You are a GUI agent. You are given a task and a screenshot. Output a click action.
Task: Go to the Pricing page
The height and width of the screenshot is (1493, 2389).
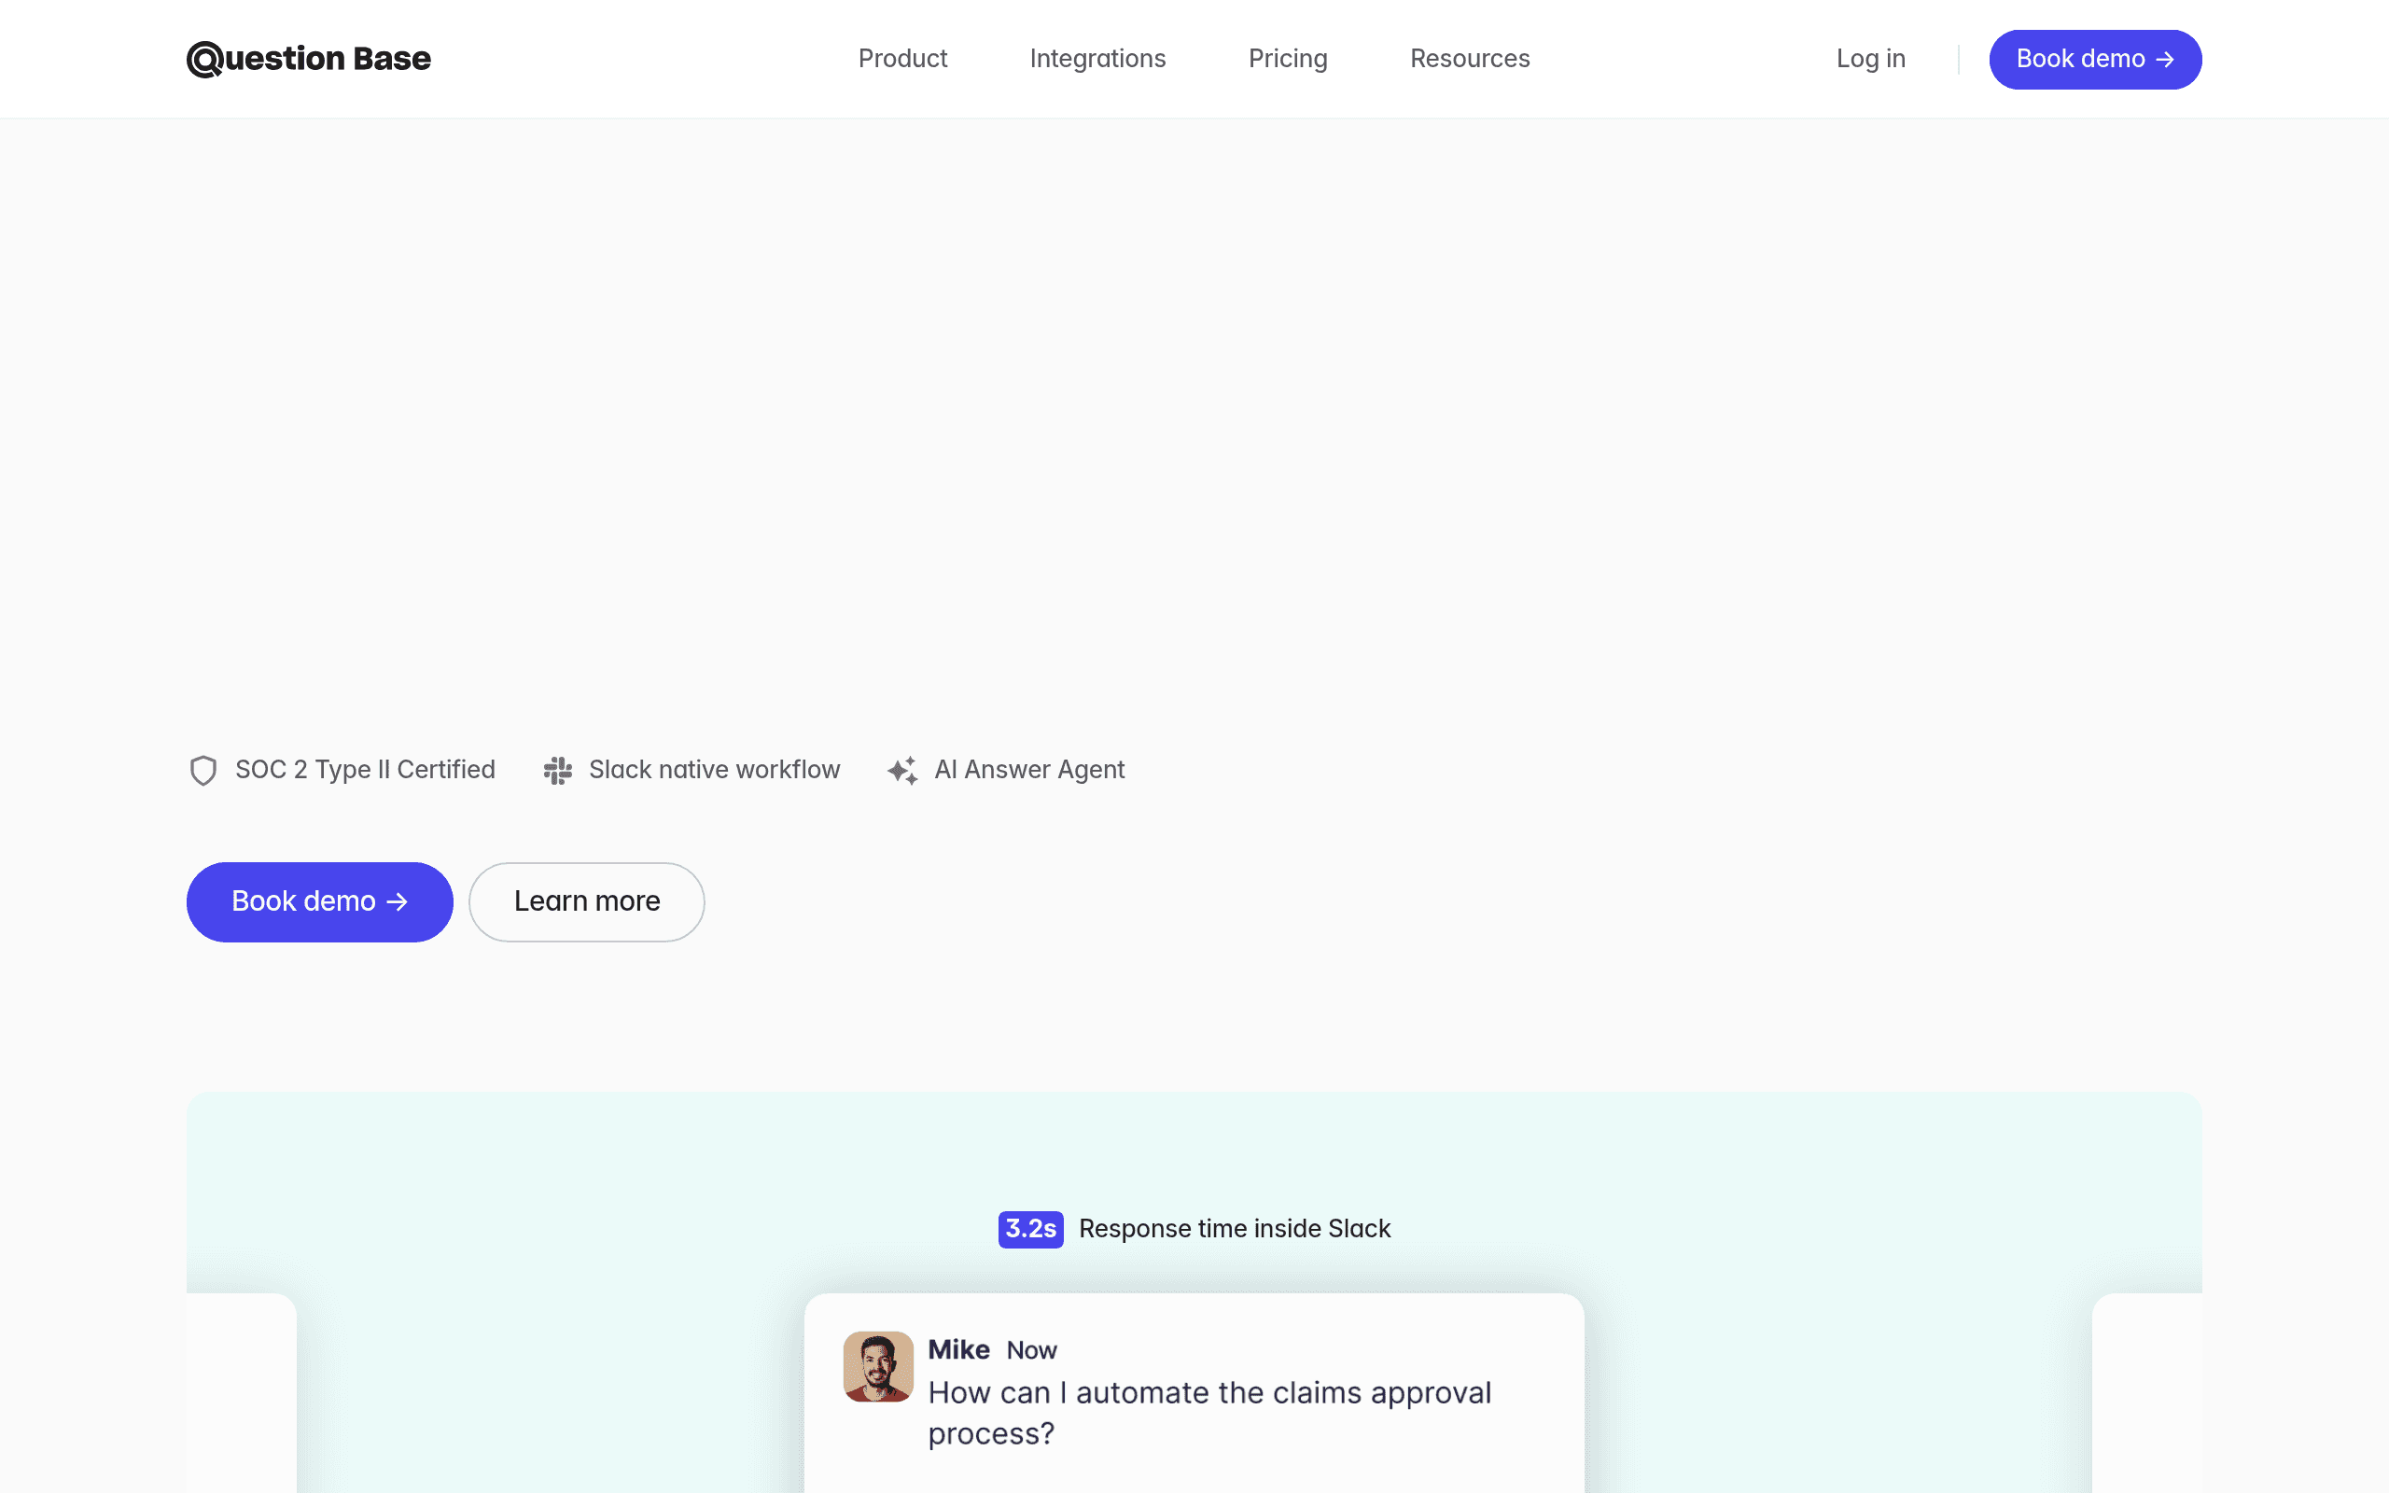tap(1287, 59)
